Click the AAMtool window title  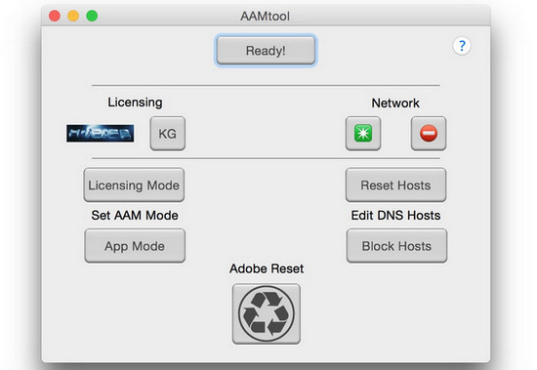click(x=265, y=16)
